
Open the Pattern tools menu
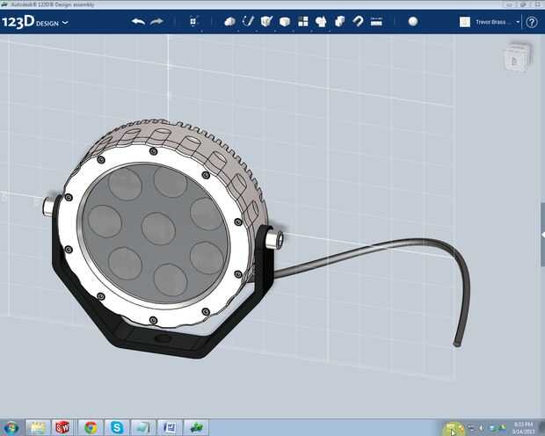pos(303,22)
